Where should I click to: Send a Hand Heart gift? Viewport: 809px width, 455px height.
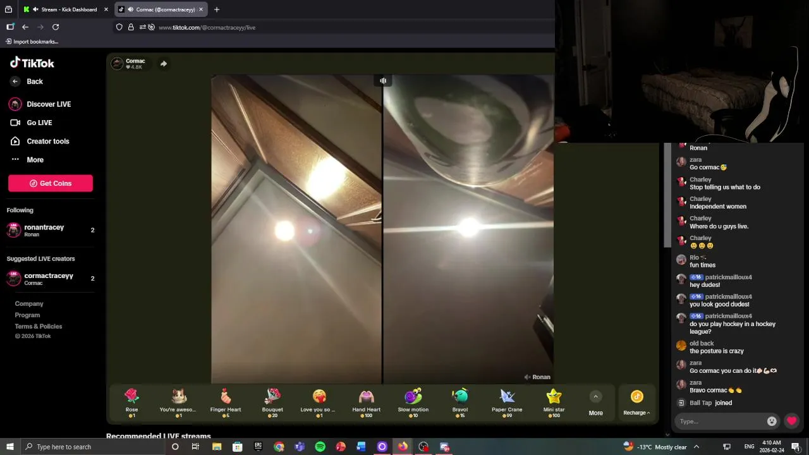pos(366,403)
